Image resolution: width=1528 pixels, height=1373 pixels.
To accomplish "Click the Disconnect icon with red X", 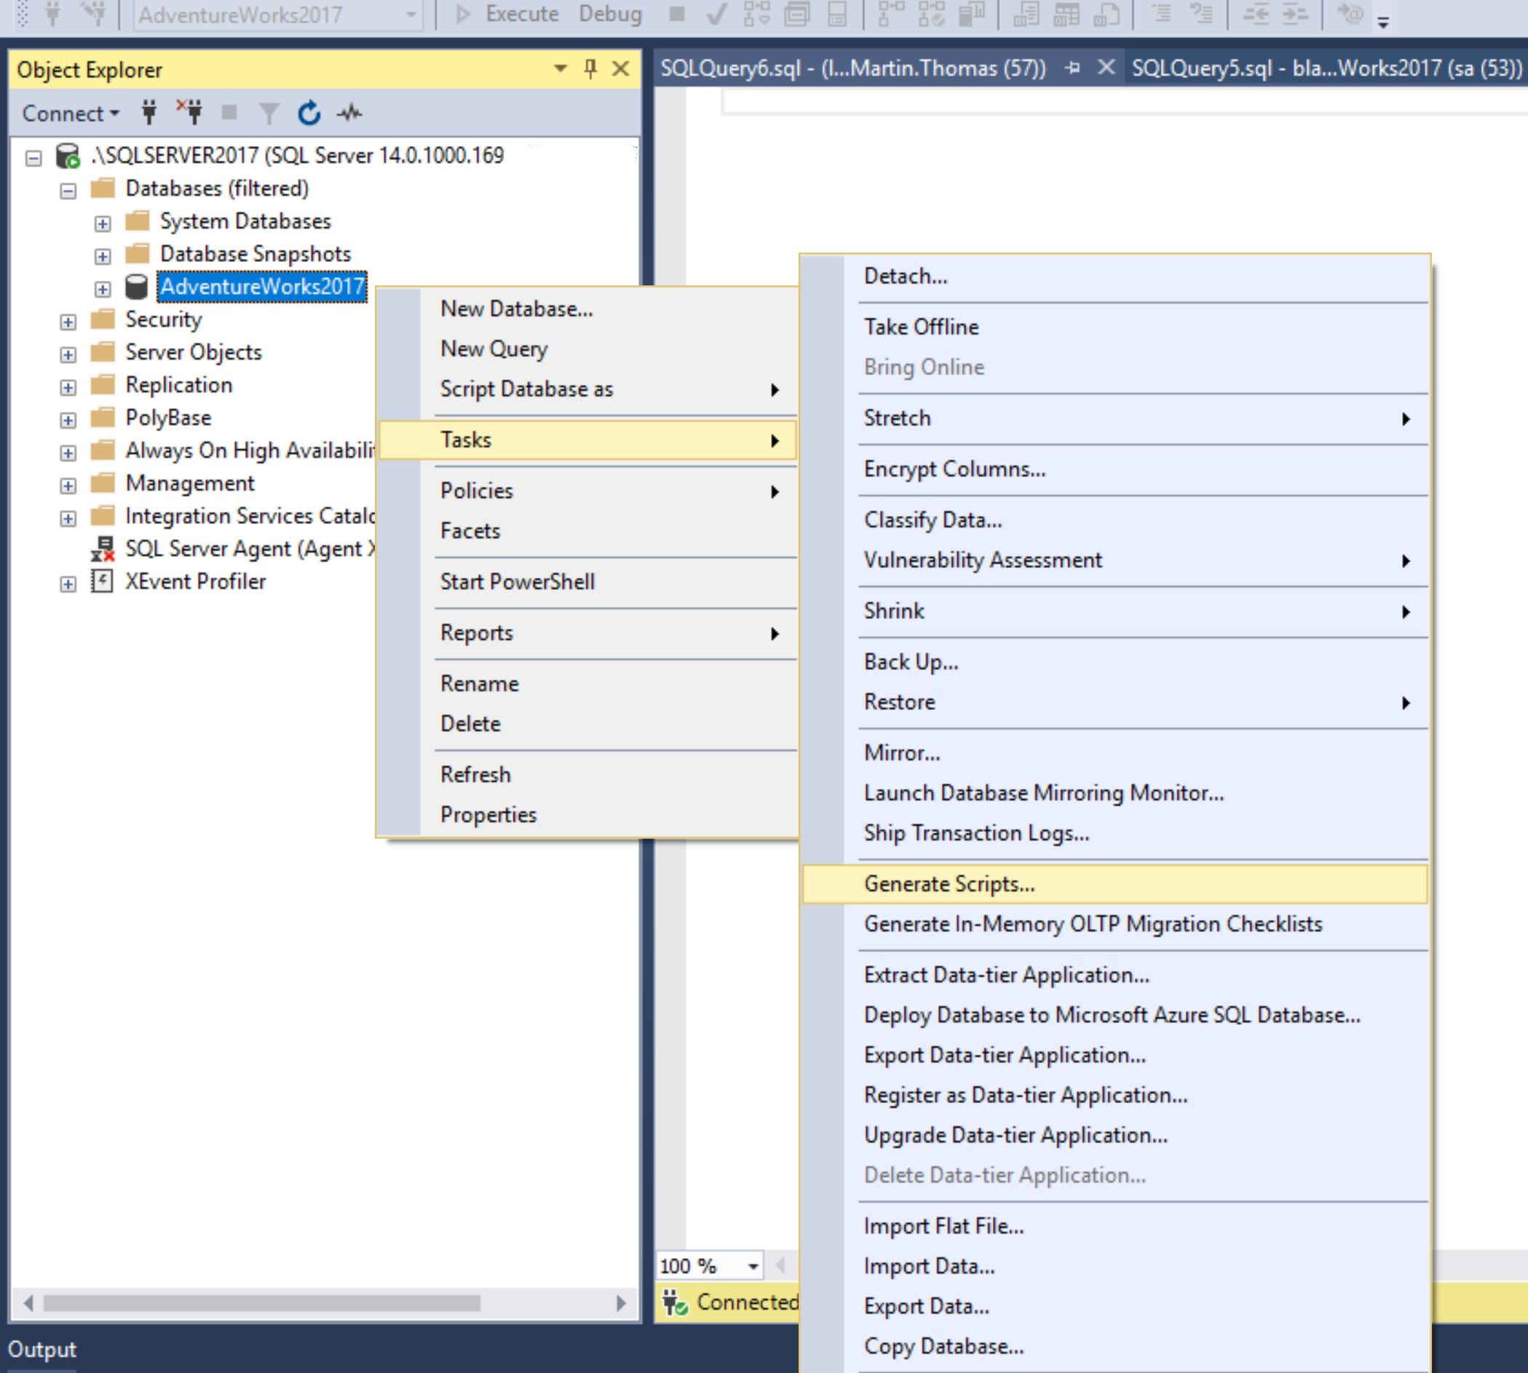I will [x=190, y=113].
